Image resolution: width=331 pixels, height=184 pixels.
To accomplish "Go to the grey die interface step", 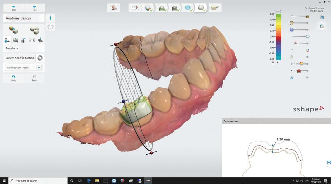I will [175, 8].
